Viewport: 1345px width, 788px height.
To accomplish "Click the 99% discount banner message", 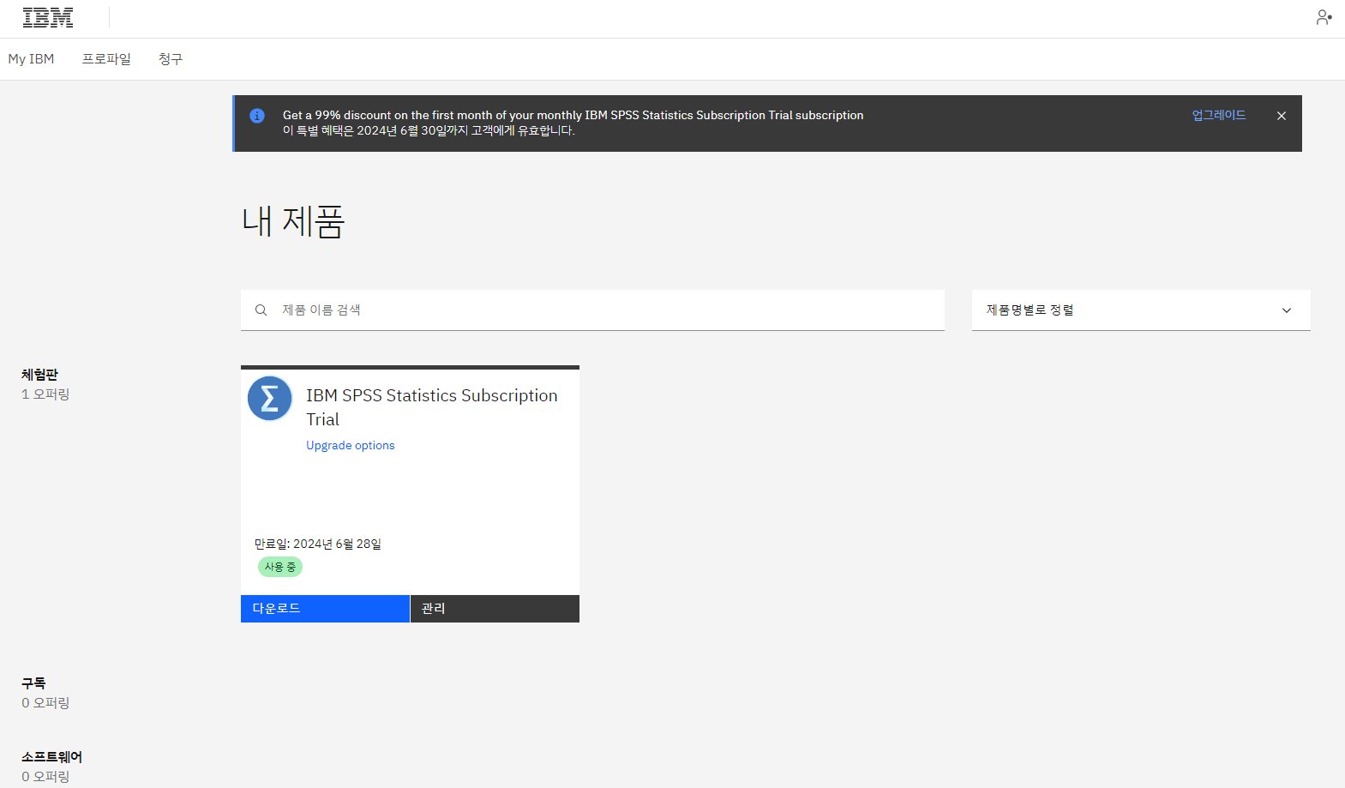I will click(x=573, y=115).
